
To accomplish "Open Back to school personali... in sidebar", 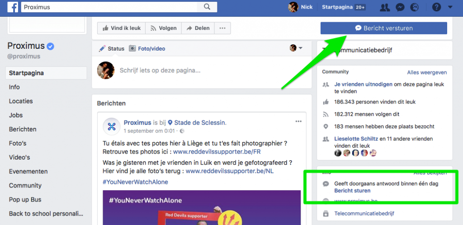I will [x=46, y=214].
